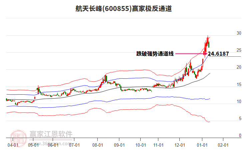The image size is (242, 150).
Task: Click the 15 price axis label
Action: coord(239,85)
